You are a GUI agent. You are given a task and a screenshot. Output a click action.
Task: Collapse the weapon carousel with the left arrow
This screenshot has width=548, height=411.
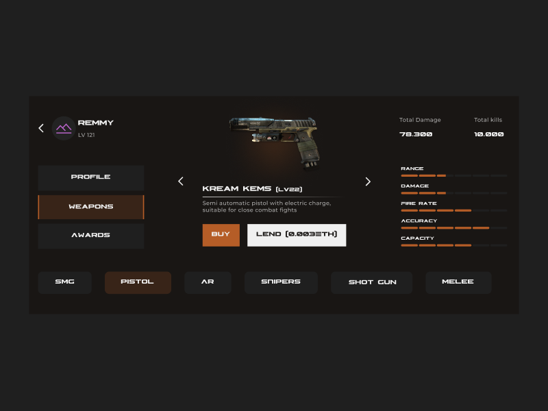(x=181, y=181)
